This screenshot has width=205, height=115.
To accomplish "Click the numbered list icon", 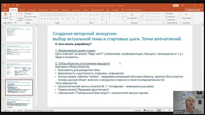I will pos(86,15).
